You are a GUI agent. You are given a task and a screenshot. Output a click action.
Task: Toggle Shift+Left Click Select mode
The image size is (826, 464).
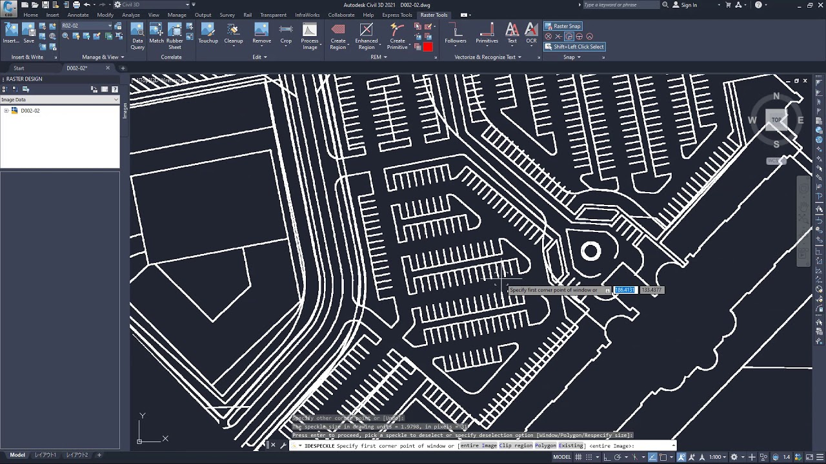[x=574, y=47]
